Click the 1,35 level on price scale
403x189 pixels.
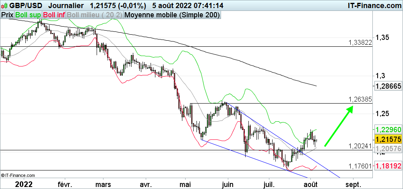(x=382, y=37)
